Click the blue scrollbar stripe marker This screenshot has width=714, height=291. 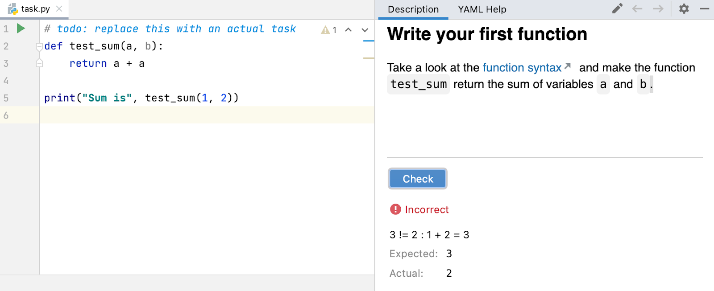click(x=369, y=41)
